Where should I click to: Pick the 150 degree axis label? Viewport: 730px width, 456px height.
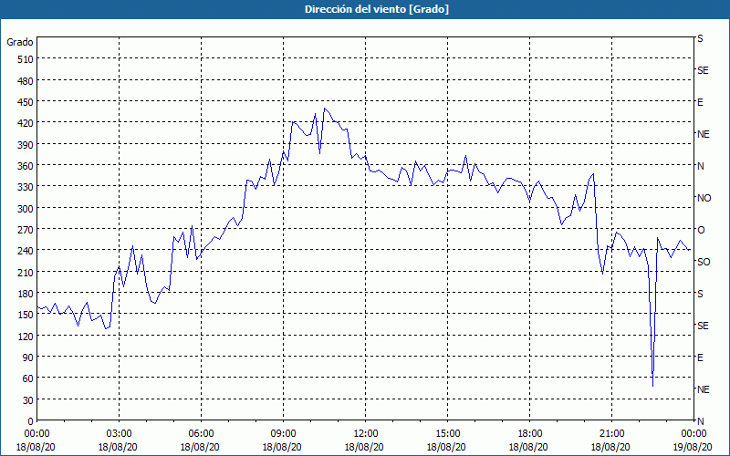(x=26, y=315)
